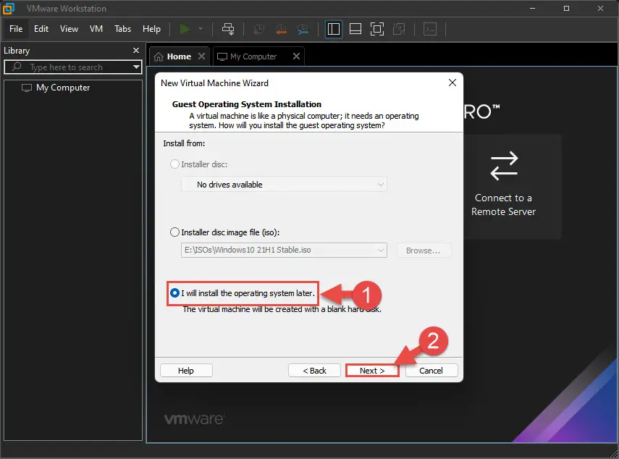Click the monitor icon beside My Computer
The height and width of the screenshot is (459, 619).
(x=27, y=88)
